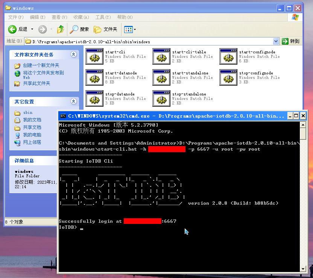Click the Go (转到) button

290,41
